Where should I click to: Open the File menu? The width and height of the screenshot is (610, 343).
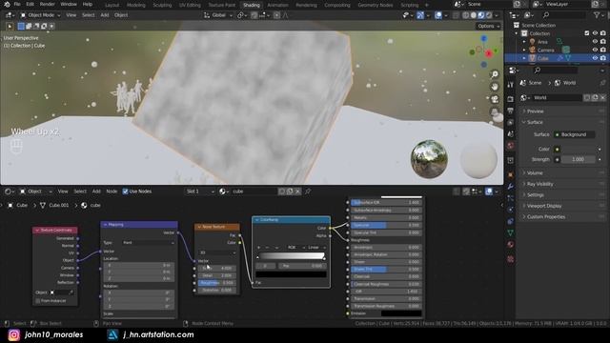click(x=17, y=4)
